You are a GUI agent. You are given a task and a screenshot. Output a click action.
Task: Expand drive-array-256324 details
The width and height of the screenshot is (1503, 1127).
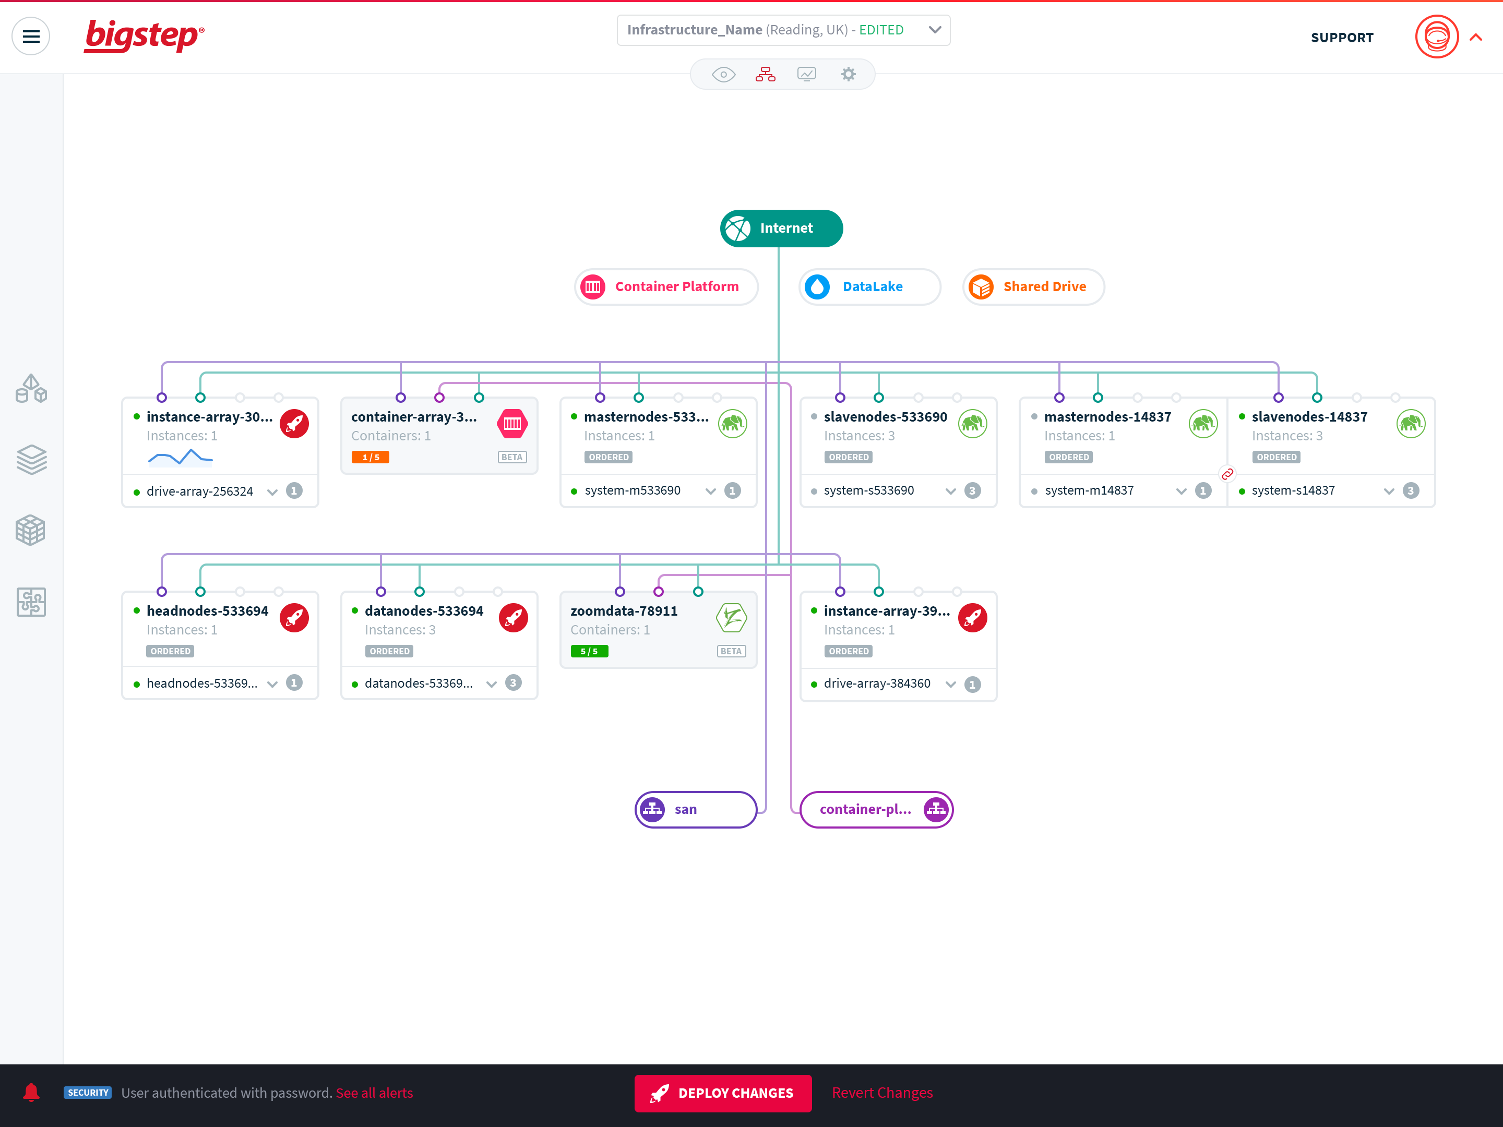[x=272, y=490]
